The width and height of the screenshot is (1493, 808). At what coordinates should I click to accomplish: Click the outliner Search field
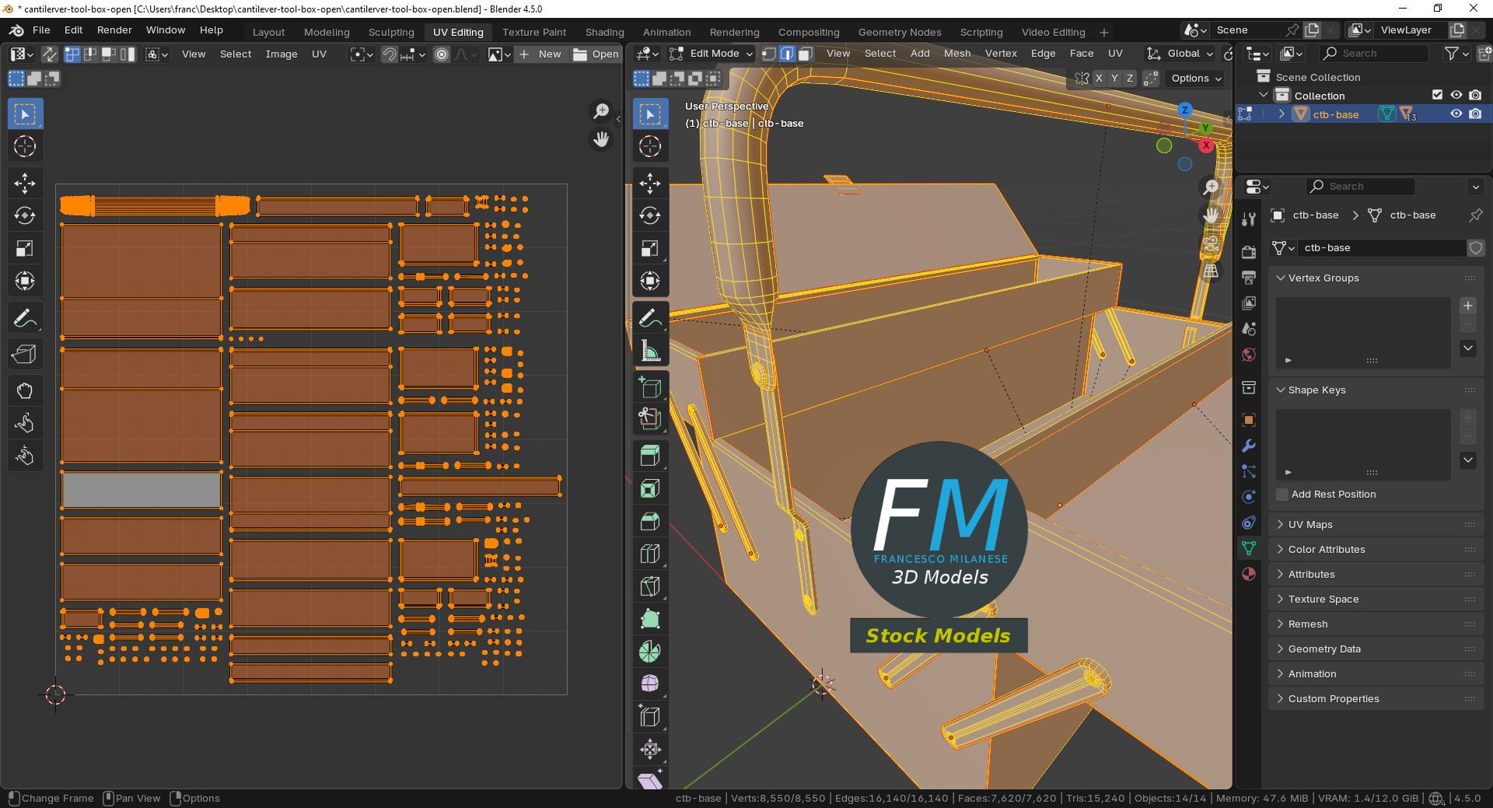[x=1374, y=54]
